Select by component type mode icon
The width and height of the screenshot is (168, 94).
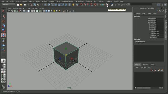tap(38, 5)
